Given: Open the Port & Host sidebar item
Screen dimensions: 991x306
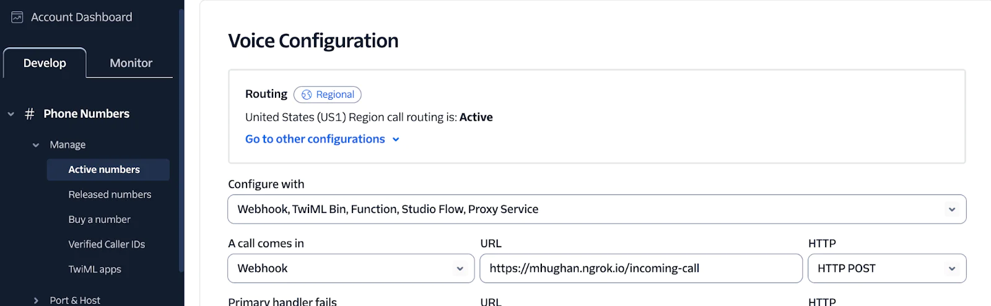Looking at the screenshot, I should pos(75,300).
